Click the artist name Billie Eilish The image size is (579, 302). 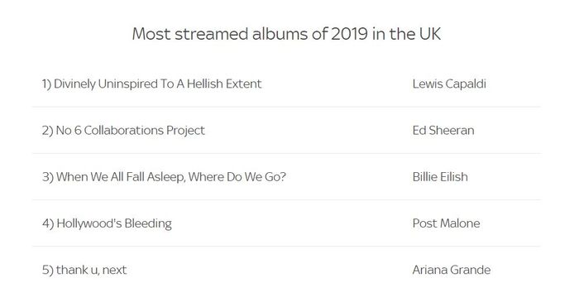[x=440, y=177]
